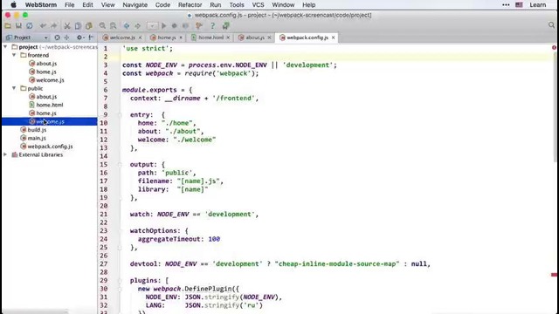
Task: Click the Learn menu bar item
Action: [x=538, y=5]
